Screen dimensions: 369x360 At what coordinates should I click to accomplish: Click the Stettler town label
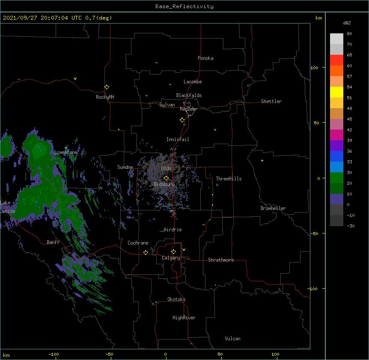(271, 101)
